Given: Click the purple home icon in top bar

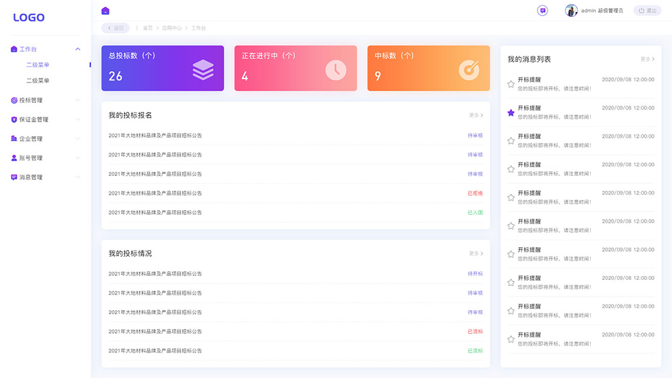Looking at the screenshot, I should [106, 11].
